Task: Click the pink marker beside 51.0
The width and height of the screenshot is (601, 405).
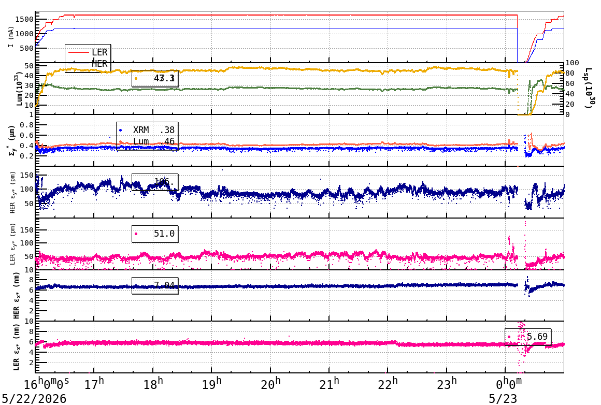Action: pos(136,234)
